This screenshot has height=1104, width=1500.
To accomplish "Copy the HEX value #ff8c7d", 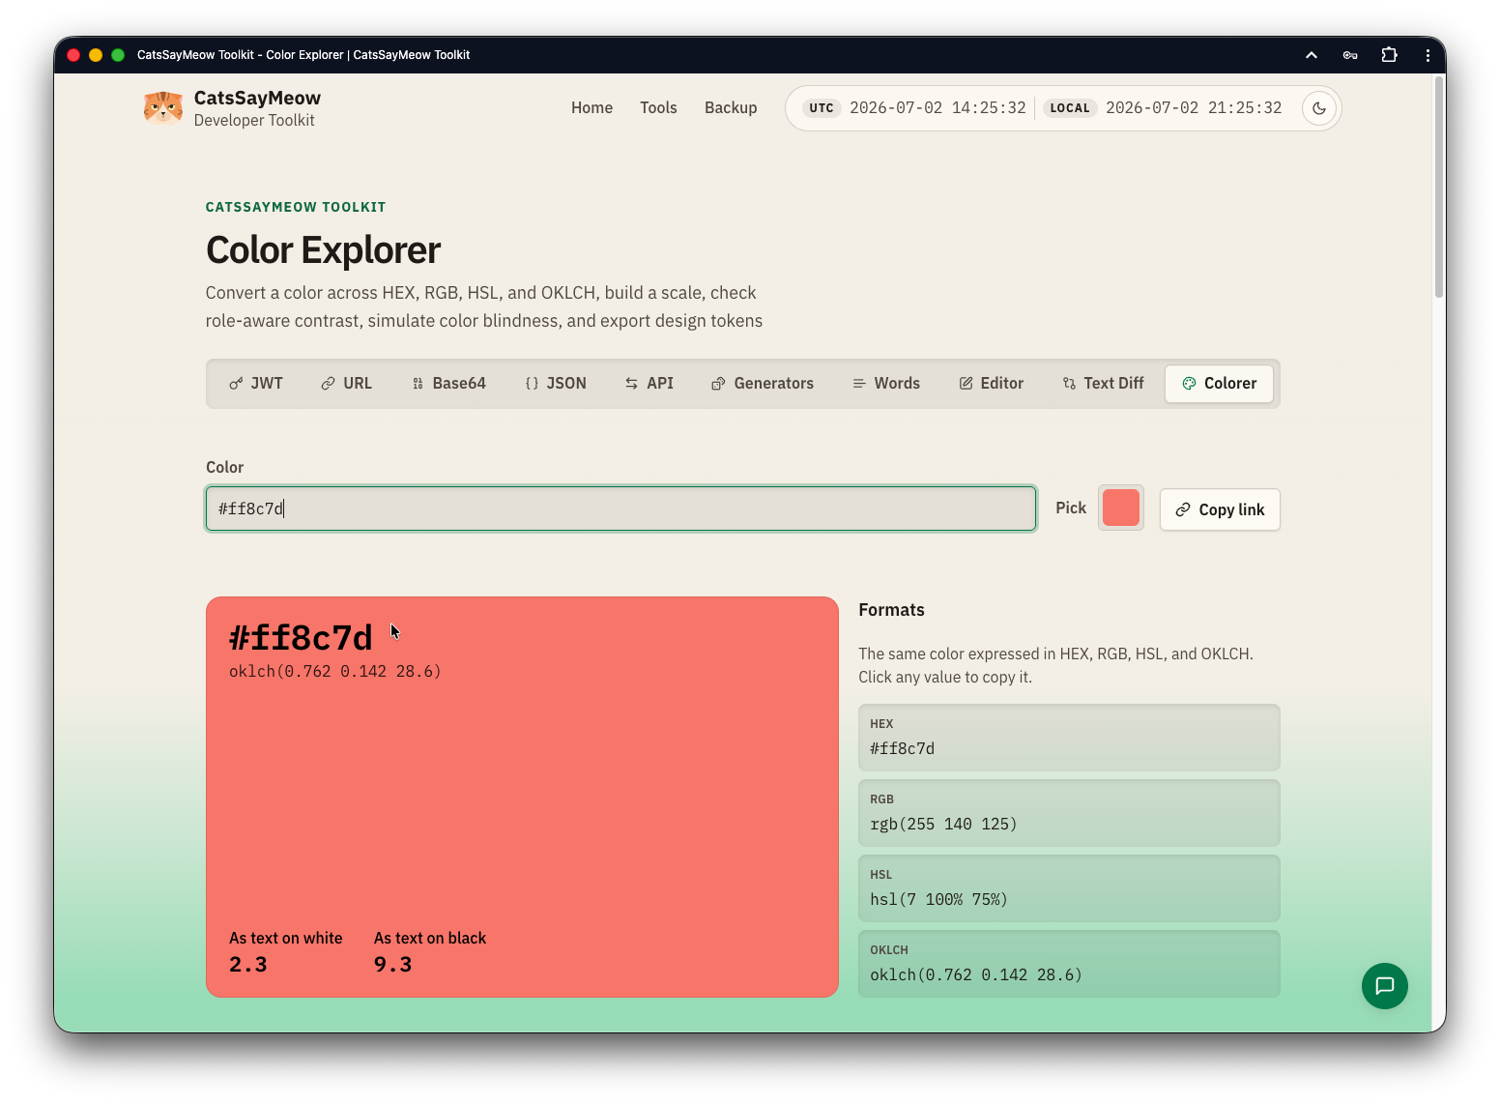I will [x=1069, y=738].
